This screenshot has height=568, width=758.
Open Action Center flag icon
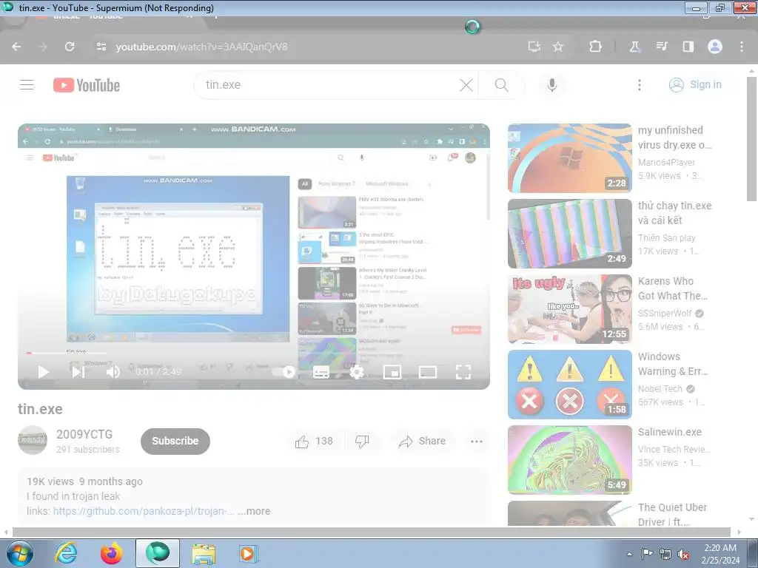tap(647, 554)
